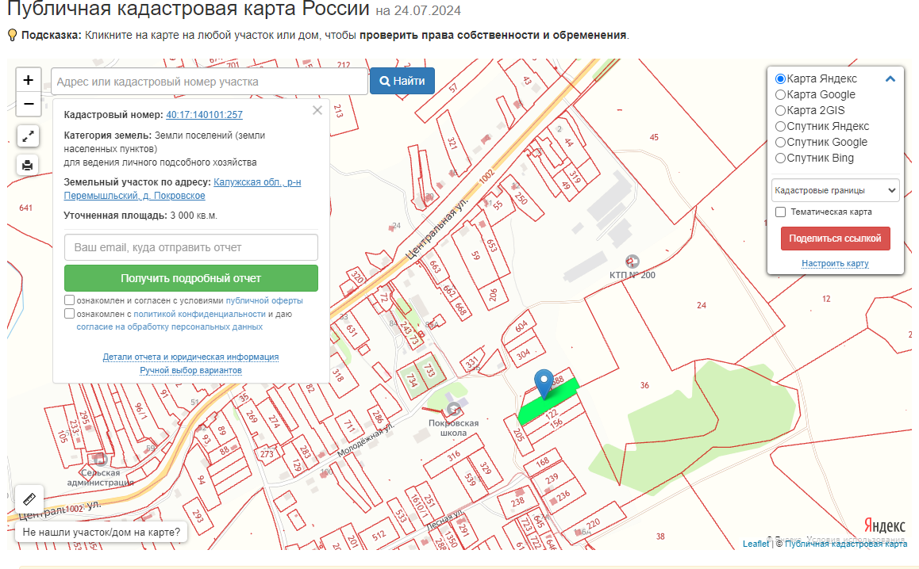Click the КТП №200 map marker
The image size is (919, 569).
tap(632, 261)
